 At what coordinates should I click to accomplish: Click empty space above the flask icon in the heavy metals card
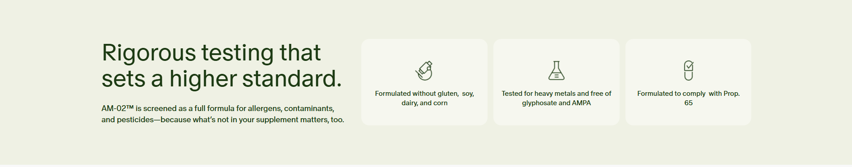pos(557,49)
